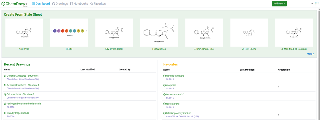Choose the I Draw Styles thumbnail
The height and width of the screenshot is (120, 320).
click(x=159, y=33)
